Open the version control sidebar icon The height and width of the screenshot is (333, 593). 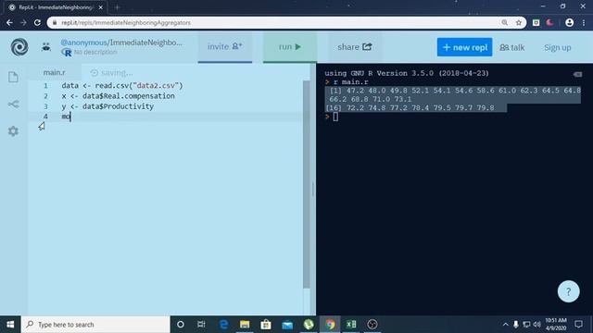[x=13, y=104]
